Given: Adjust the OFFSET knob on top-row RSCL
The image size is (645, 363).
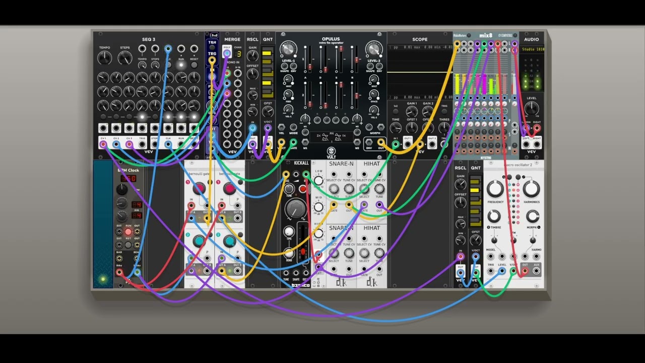Looking at the screenshot, I should tap(252, 75).
